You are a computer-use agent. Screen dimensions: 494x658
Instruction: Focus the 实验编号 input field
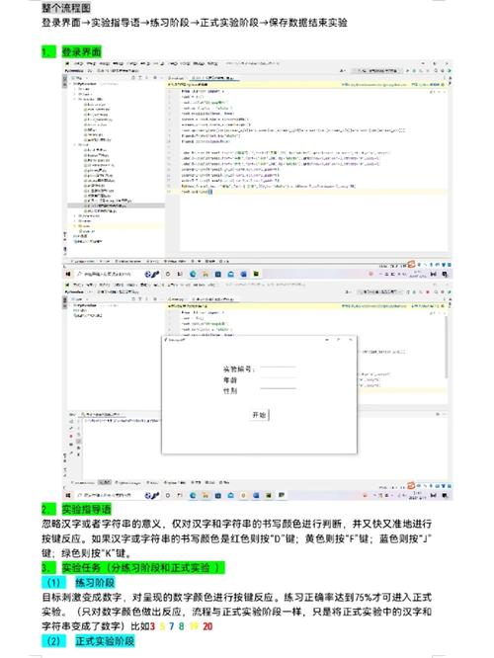coord(278,369)
